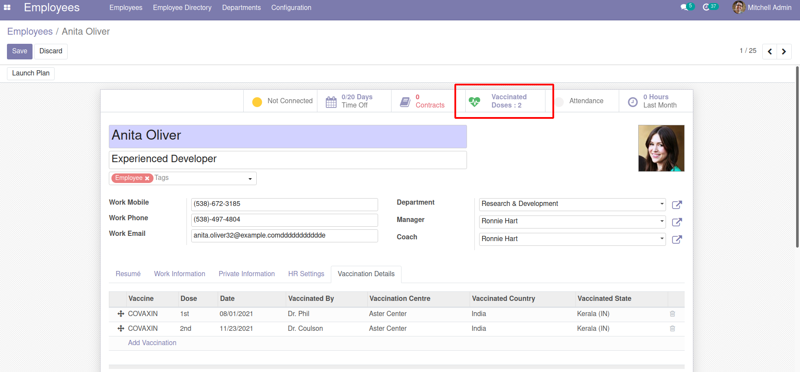The image size is (800, 372).
Task: Click the page vertical scrollbar
Action: 797,157
